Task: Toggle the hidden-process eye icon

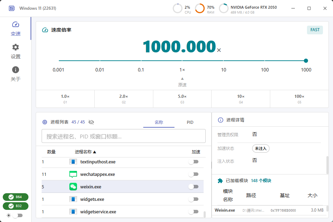Action: pyautogui.click(x=91, y=122)
